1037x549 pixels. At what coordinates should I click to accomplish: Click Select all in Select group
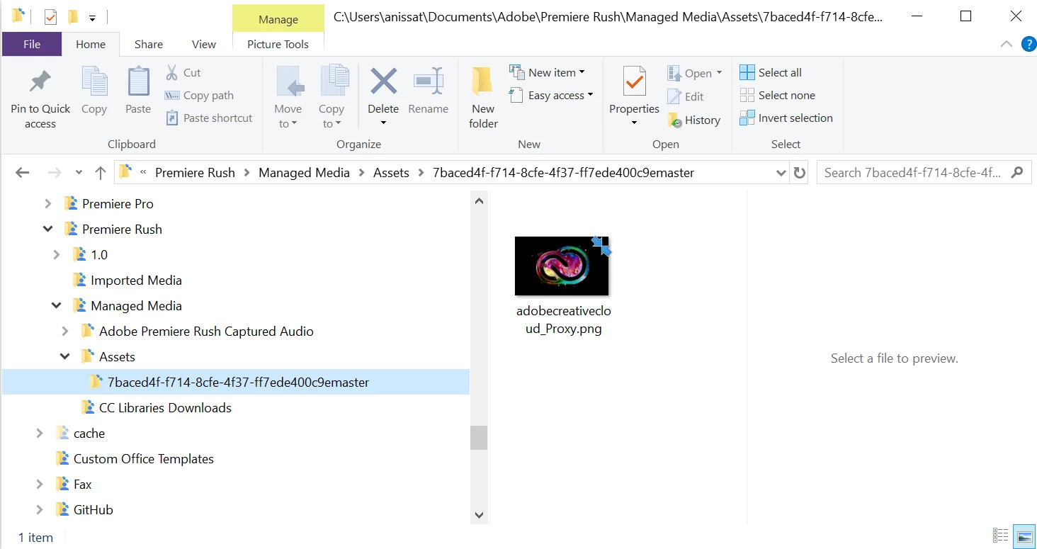pos(771,72)
